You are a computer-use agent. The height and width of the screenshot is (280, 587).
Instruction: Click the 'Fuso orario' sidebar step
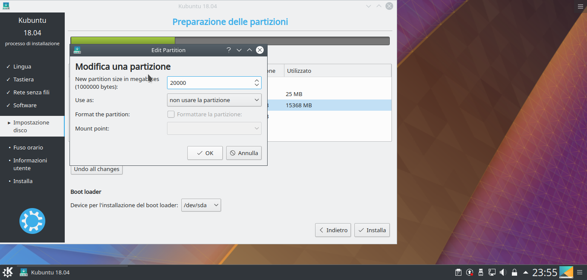coord(28,147)
